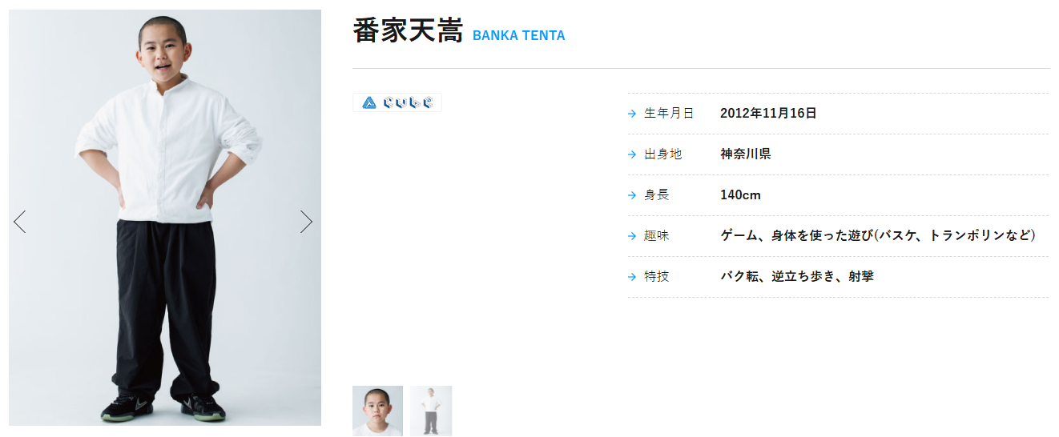Click the name heading 番家天嵩
The height and width of the screenshot is (437, 1059).
408,31
